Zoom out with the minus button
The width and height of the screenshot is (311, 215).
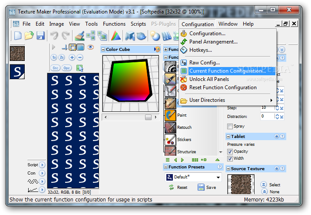(x=80, y=57)
